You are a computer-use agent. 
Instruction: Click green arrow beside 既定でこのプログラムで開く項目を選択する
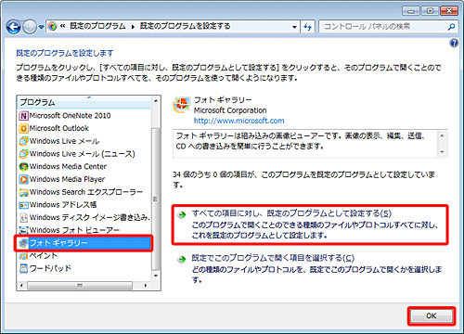click(x=182, y=259)
